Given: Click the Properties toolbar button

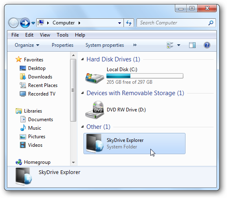Looking at the screenshot, I should click(x=62, y=45).
